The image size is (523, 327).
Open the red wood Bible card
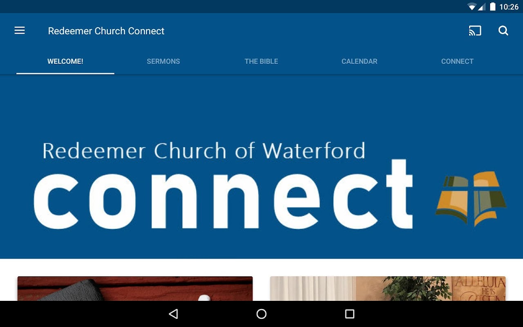point(135,289)
